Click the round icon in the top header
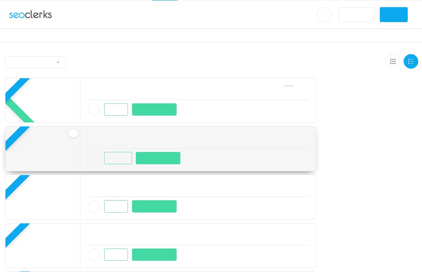422x272 pixels. (324, 15)
